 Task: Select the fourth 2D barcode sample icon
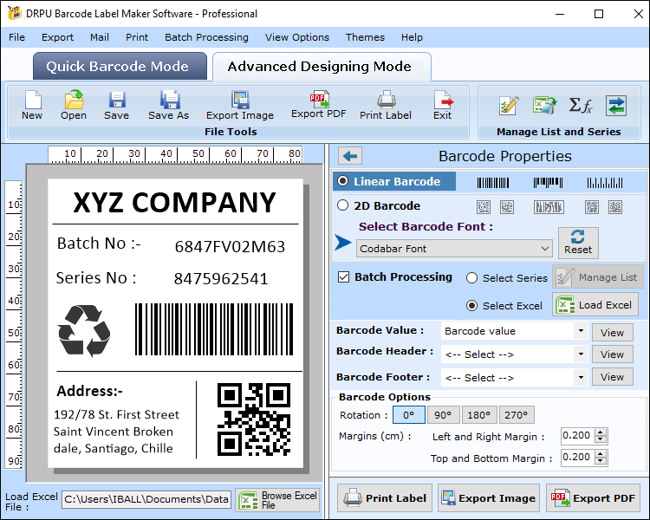[592, 207]
